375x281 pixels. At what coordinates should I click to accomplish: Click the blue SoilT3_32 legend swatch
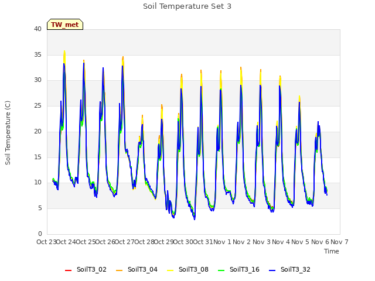pyautogui.click(x=272, y=270)
